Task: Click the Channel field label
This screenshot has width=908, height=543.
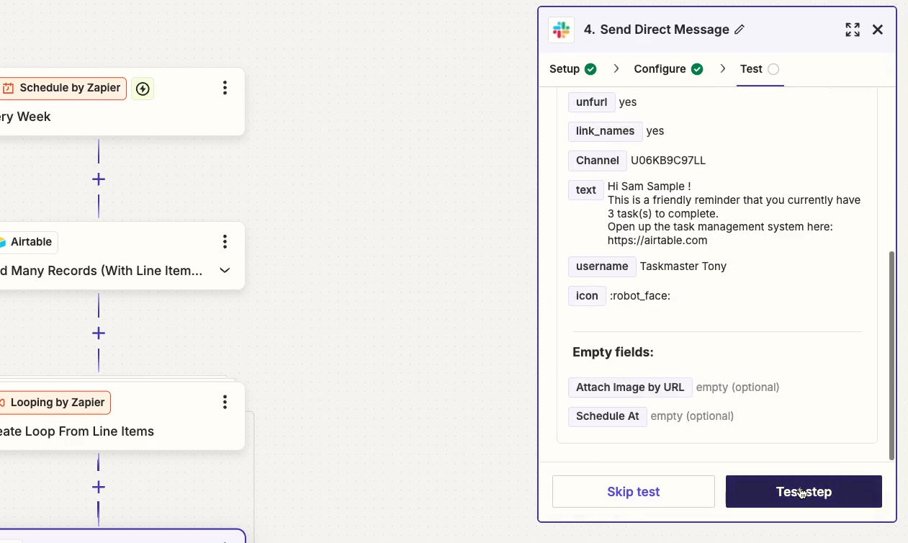Action: point(598,161)
